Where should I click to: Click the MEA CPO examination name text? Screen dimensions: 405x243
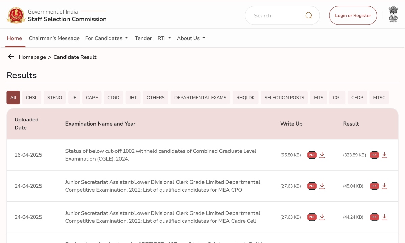click(163, 186)
